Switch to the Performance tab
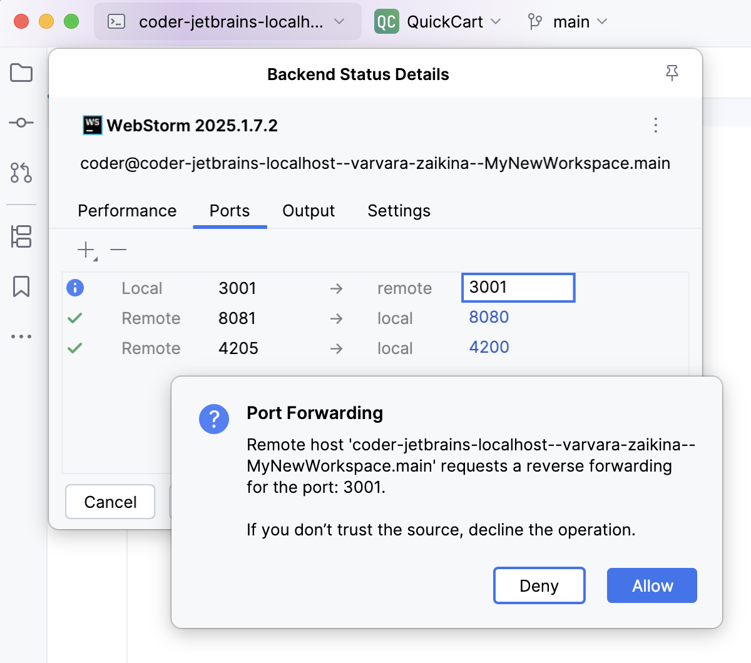The image size is (751, 663). click(x=127, y=211)
